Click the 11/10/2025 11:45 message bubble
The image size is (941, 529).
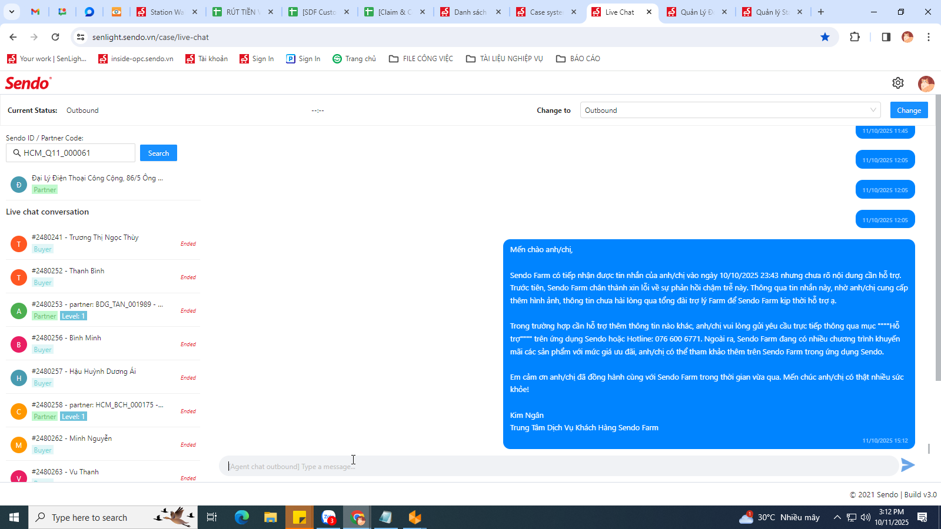coord(885,132)
